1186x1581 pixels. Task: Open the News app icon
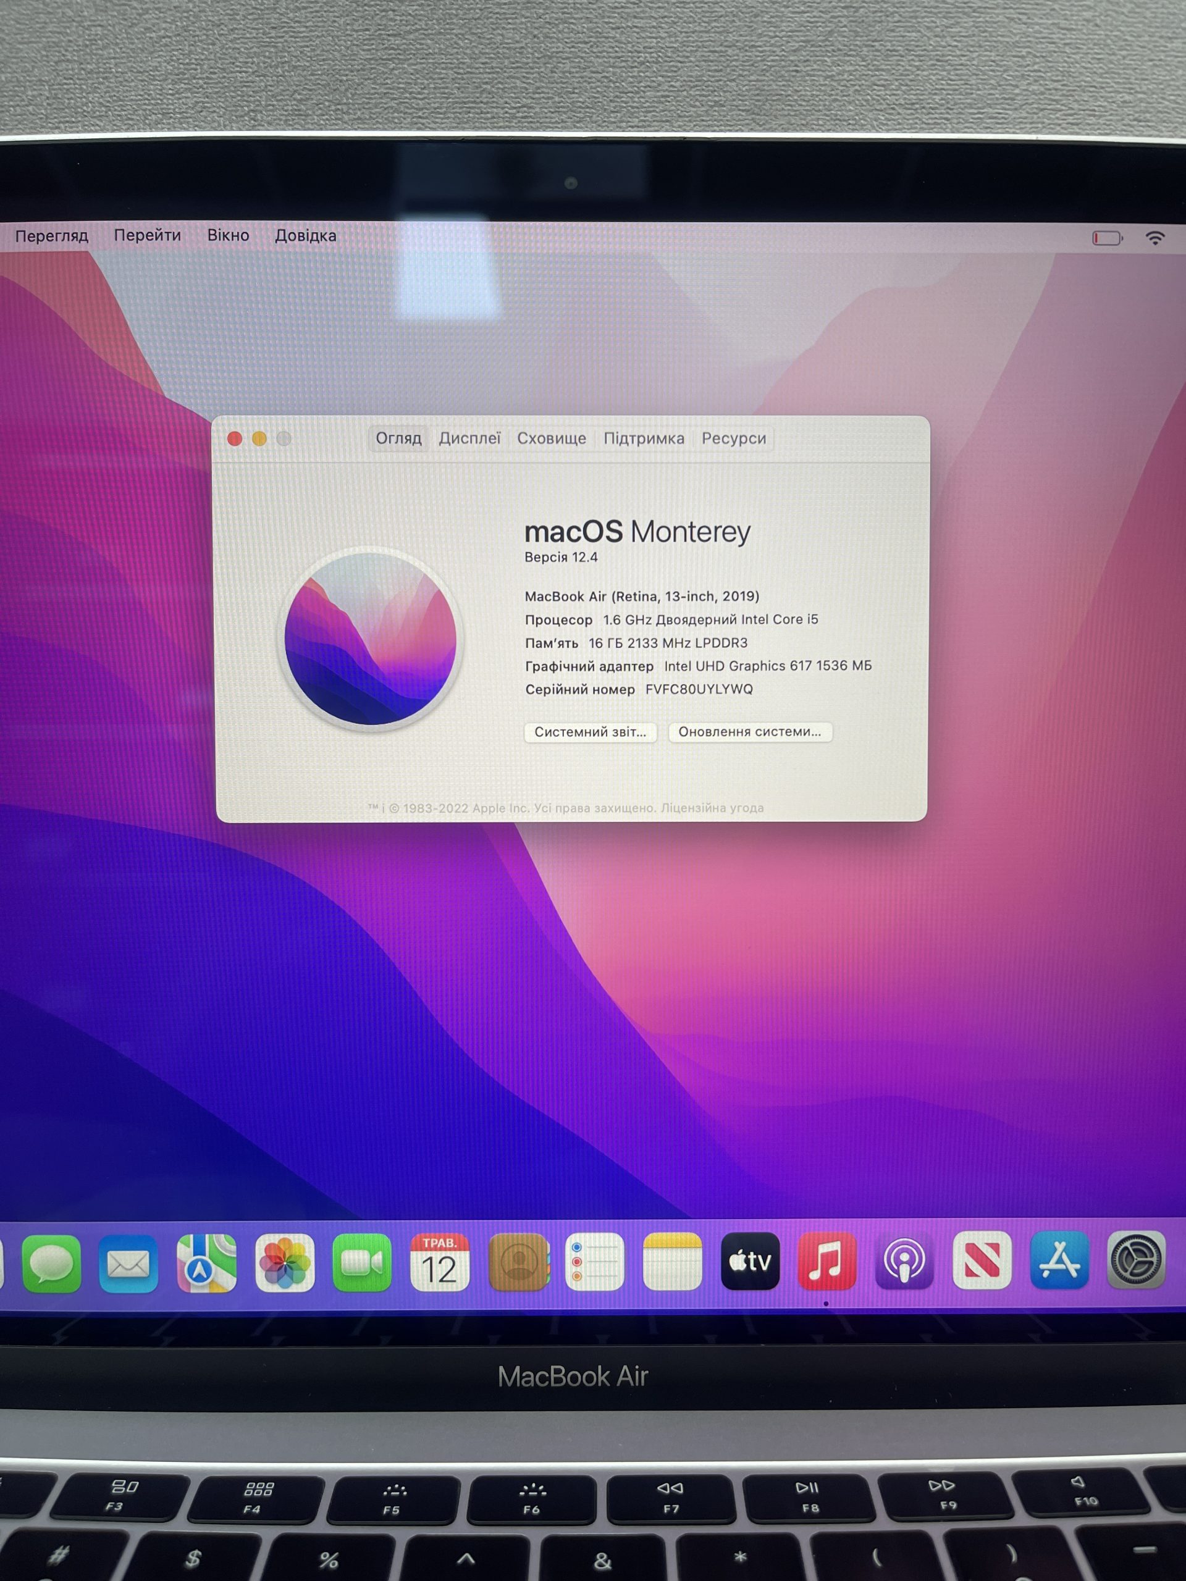982,1260
